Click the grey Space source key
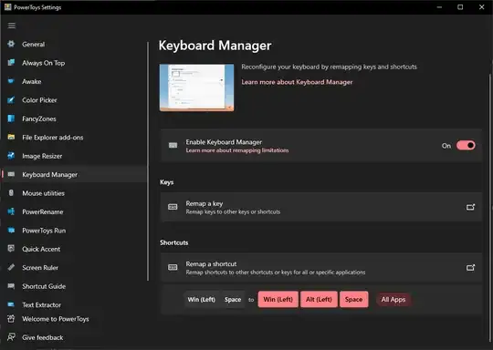 coord(233,300)
